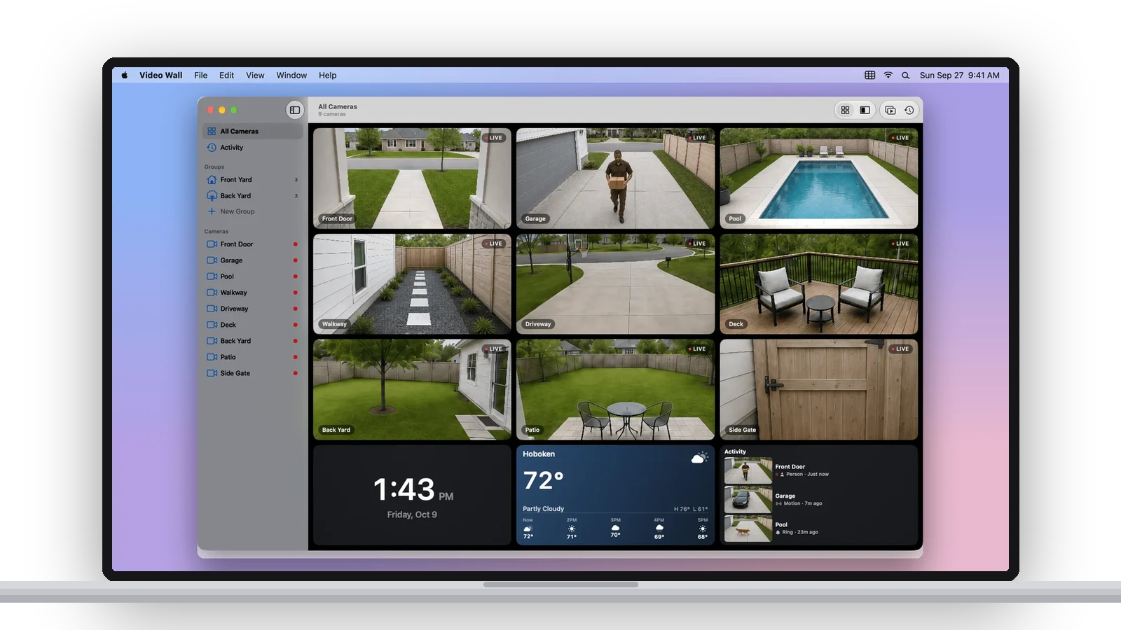Click the Spotlight search icon in menu bar
Image resolution: width=1121 pixels, height=630 pixels.
click(x=906, y=75)
